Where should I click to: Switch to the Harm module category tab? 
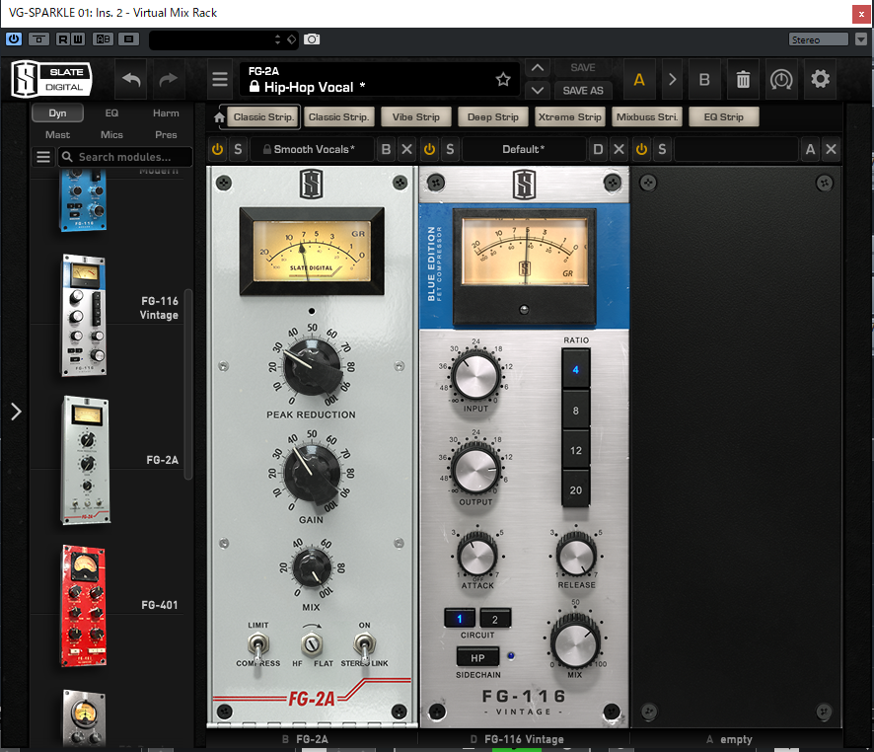[166, 113]
